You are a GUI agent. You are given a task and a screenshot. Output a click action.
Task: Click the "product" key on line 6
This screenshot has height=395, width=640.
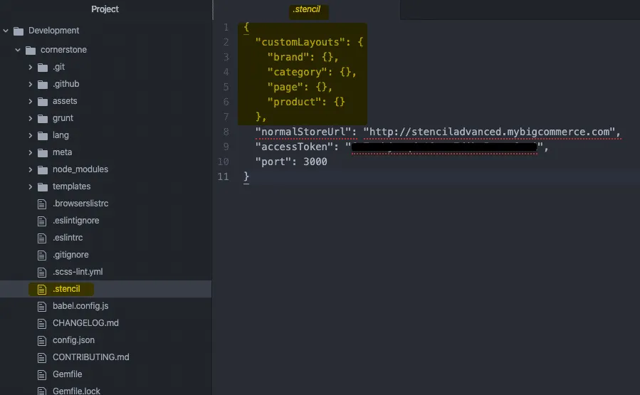[294, 102]
